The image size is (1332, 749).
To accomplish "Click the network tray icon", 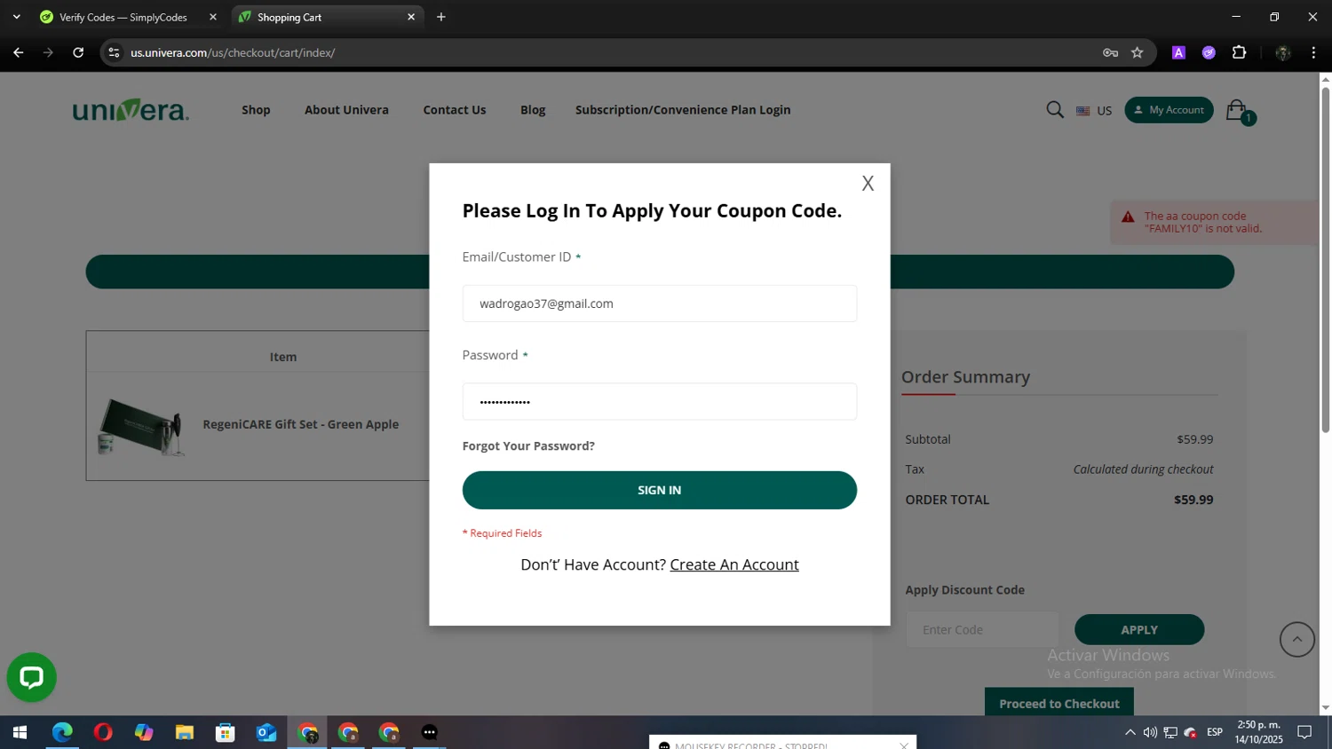I will pyautogui.click(x=1170, y=732).
